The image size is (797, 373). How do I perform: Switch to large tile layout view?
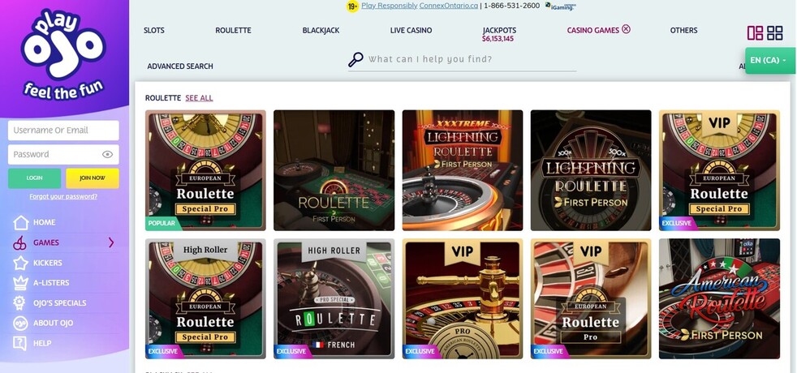[x=755, y=33]
